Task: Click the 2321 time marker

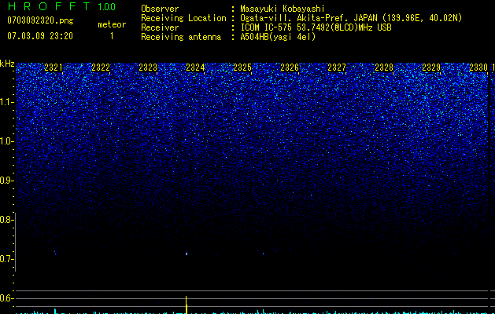Action: pos(54,68)
